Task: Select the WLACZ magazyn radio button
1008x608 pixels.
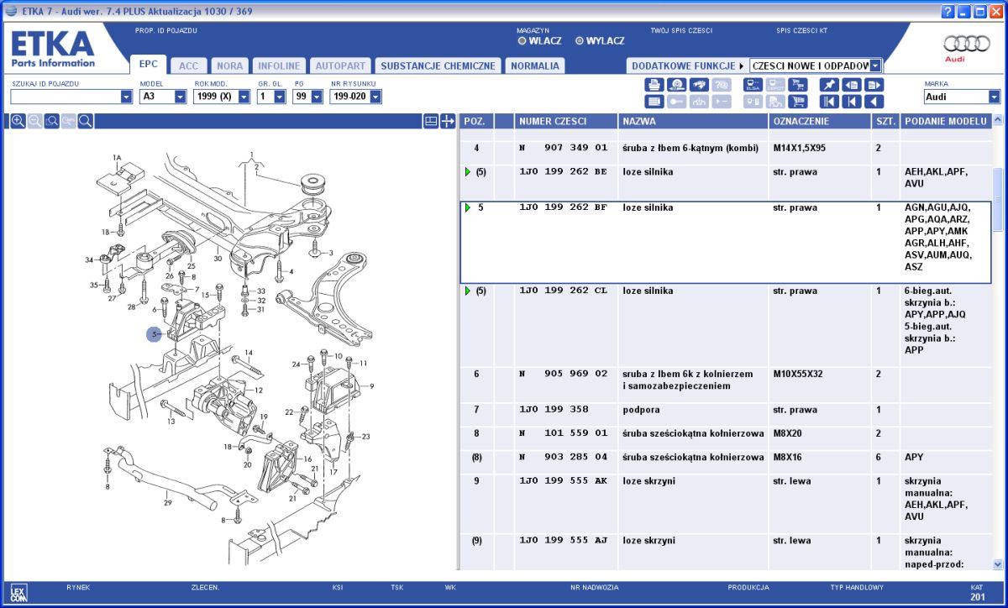Action: (522, 40)
